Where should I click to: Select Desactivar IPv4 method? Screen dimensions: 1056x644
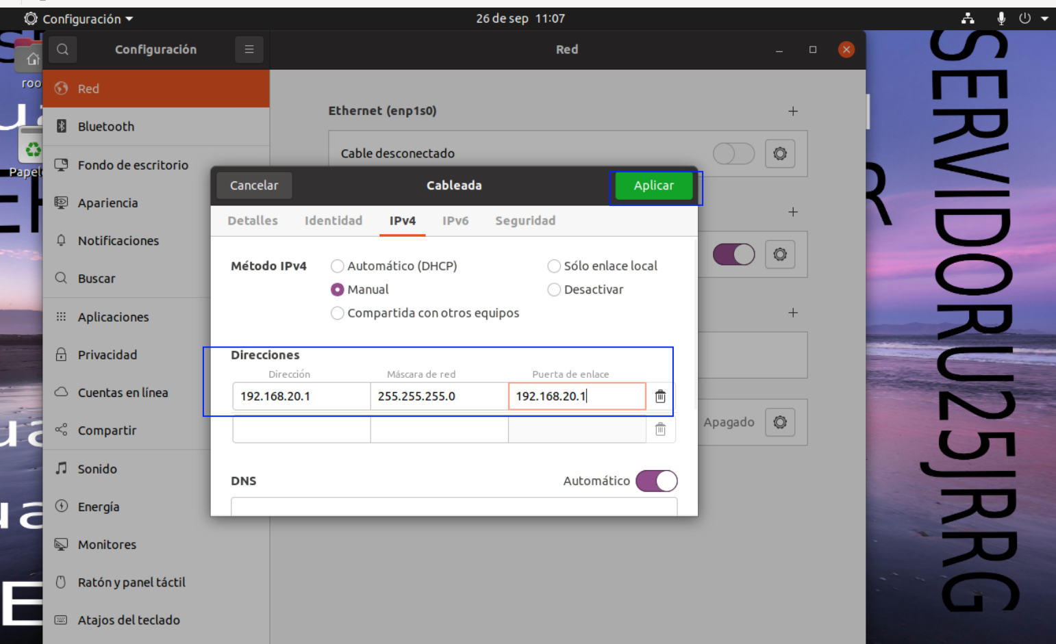(x=586, y=289)
